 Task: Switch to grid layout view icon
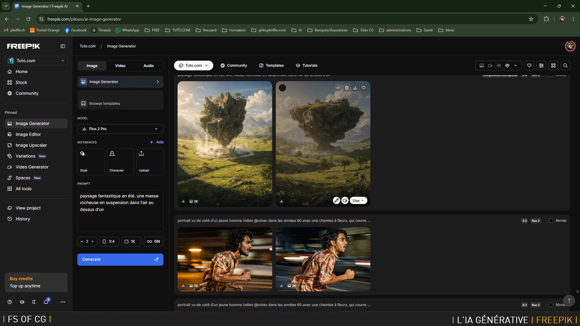[x=553, y=66]
